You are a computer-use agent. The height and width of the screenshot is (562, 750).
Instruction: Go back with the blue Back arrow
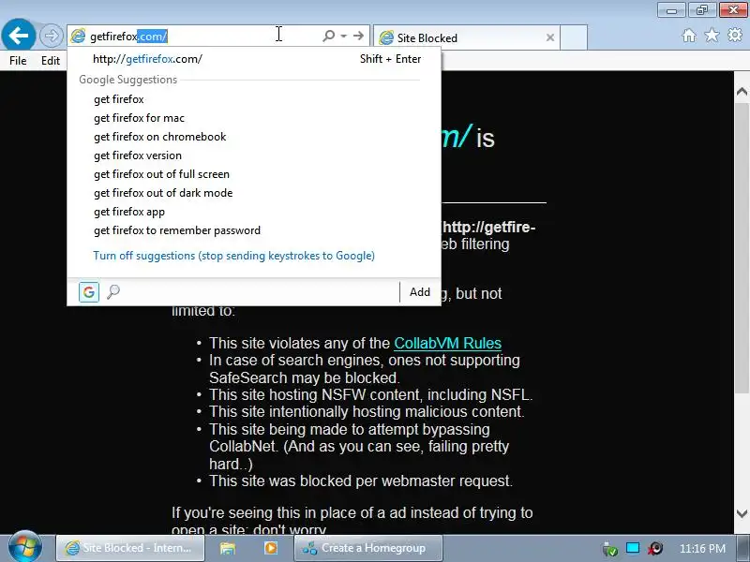(x=18, y=36)
